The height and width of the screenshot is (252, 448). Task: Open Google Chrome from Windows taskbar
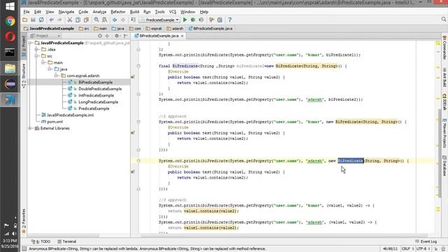click(10, 21)
